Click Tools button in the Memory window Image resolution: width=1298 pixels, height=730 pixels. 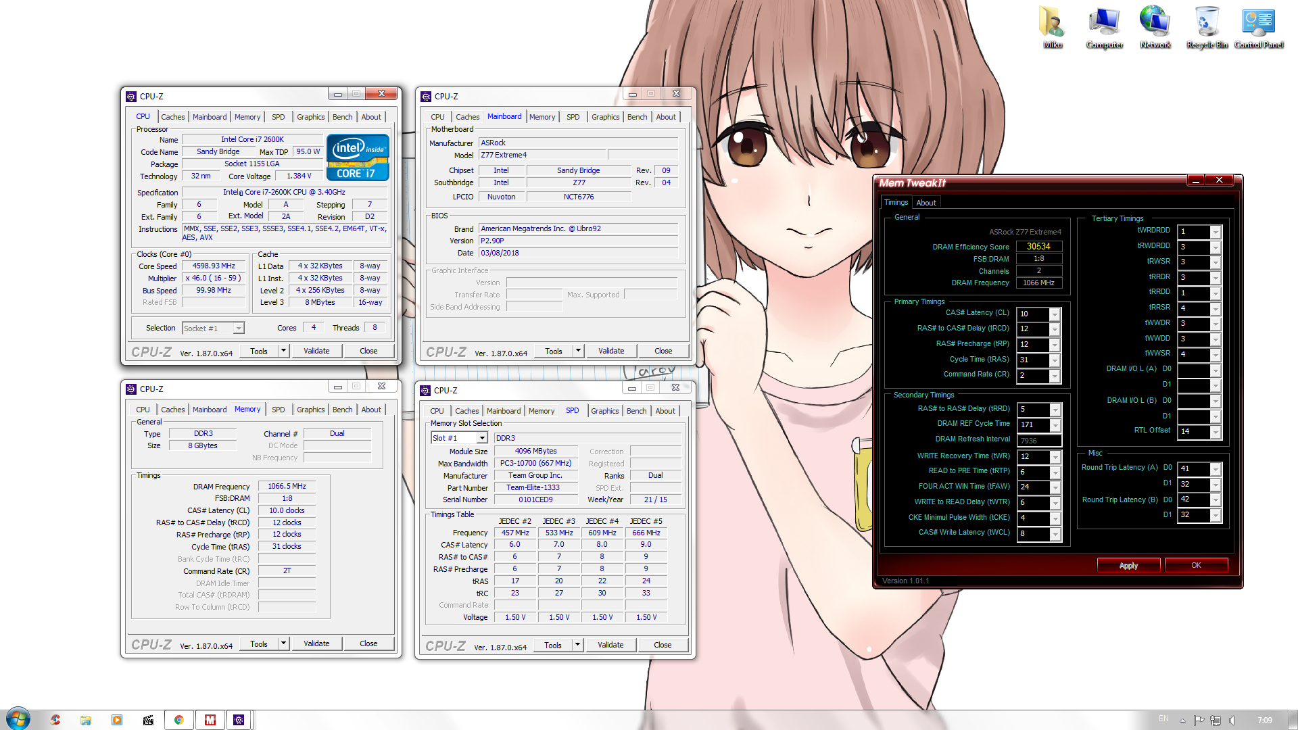(x=259, y=643)
